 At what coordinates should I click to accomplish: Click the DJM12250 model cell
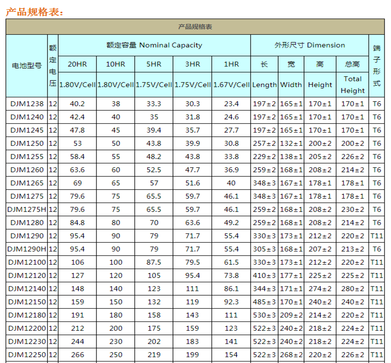coord(26,355)
